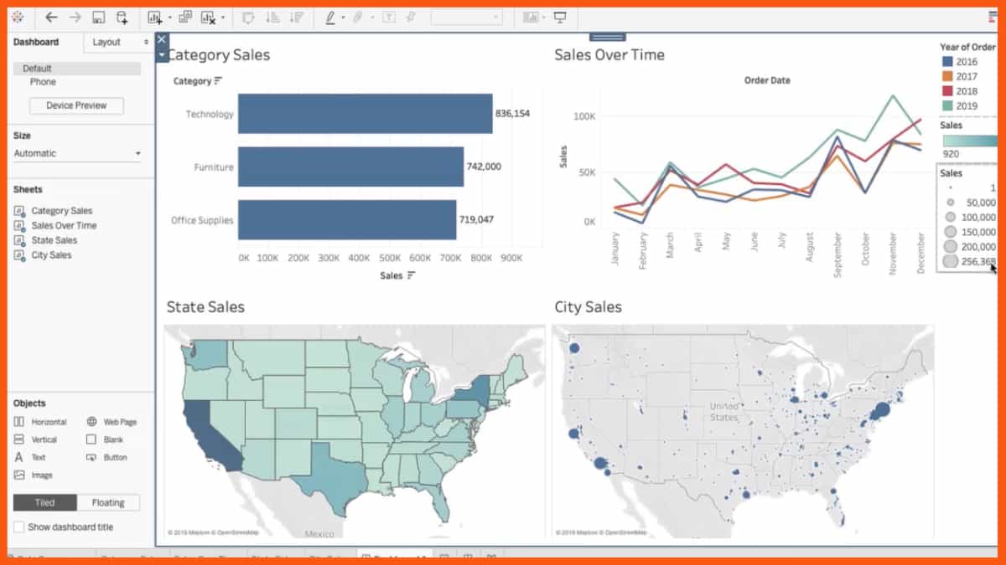
Task: Click the Tableau logo to go home
Action: (18, 16)
